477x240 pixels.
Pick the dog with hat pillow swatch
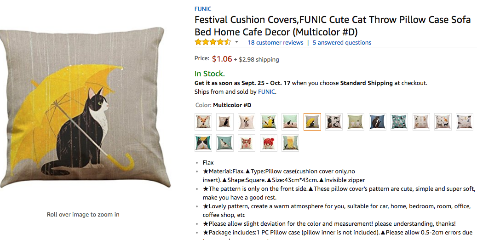pos(247,122)
